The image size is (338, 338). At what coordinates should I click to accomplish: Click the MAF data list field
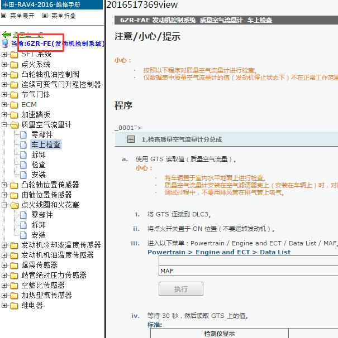point(249,271)
